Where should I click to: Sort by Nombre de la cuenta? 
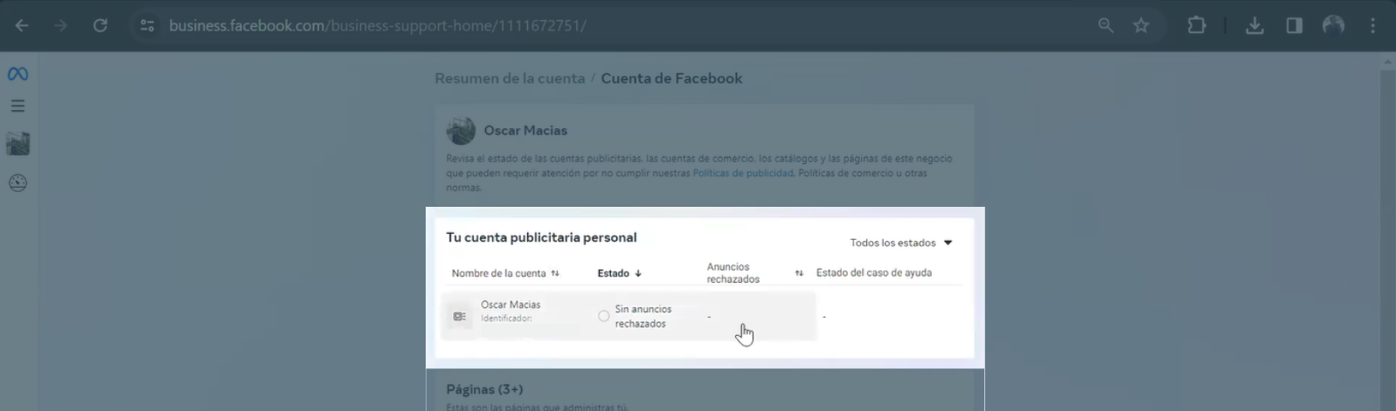click(x=505, y=273)
